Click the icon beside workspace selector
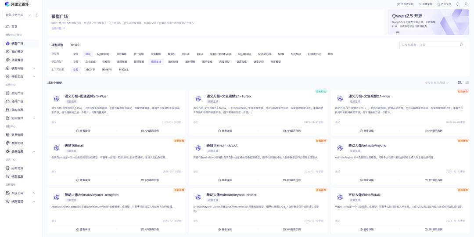The width and height of the screenshot is (474, 237). (37, 15)
